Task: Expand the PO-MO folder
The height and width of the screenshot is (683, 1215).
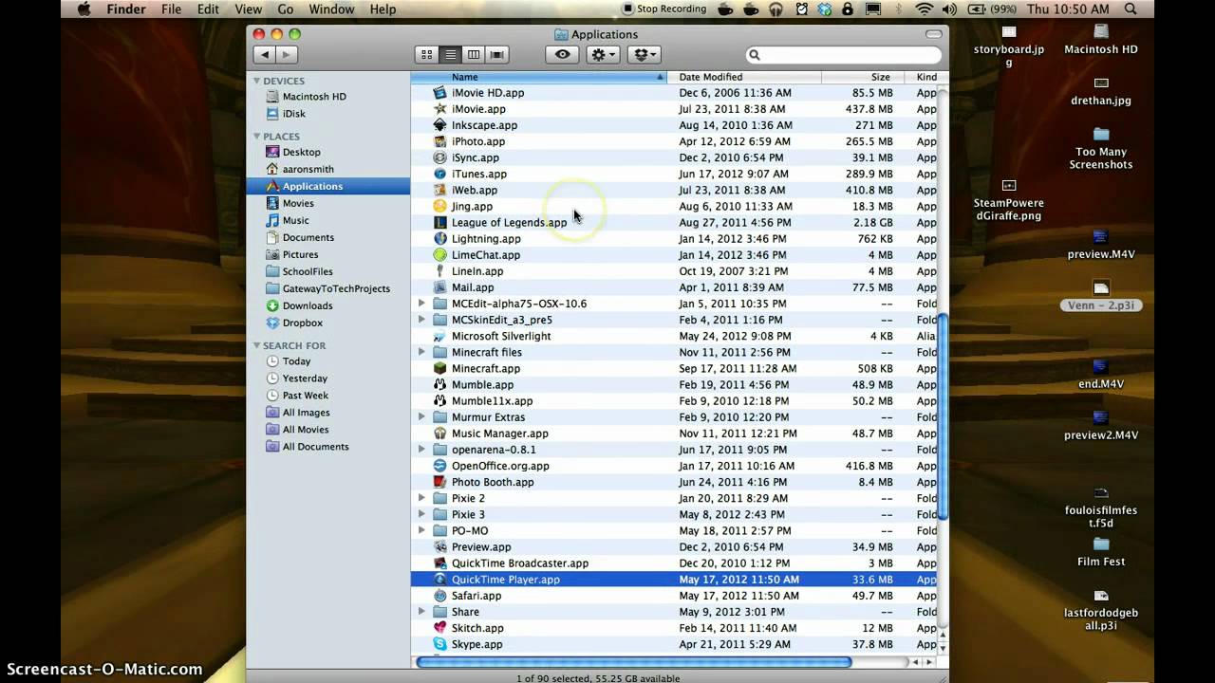Action: 421,530
